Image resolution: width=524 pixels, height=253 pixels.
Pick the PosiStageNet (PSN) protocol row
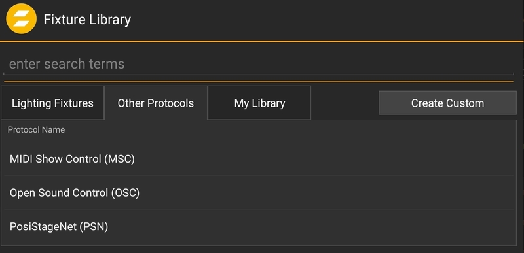coord(259,227)
